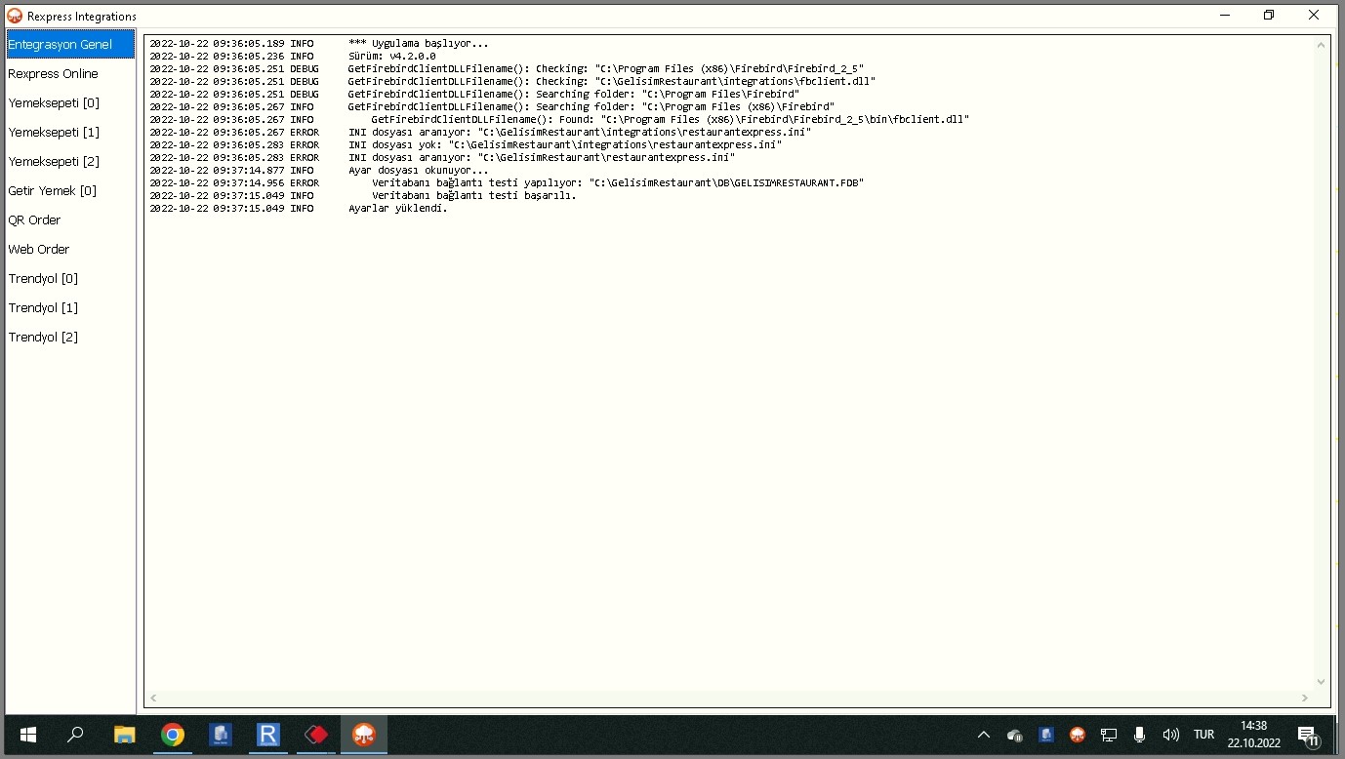Viewport: 1345px width, 759px height.
Task: Click the orange Rexpress tray icon
Action: [1078, 735]
